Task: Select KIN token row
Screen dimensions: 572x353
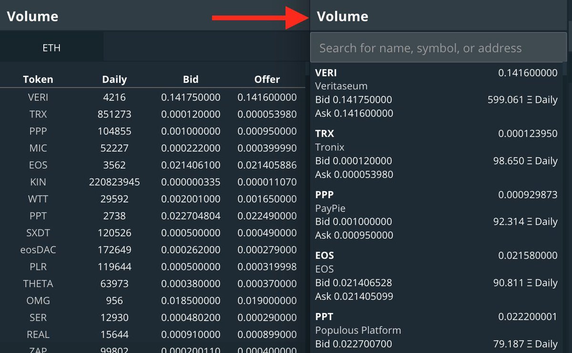Action: [153, 182]
